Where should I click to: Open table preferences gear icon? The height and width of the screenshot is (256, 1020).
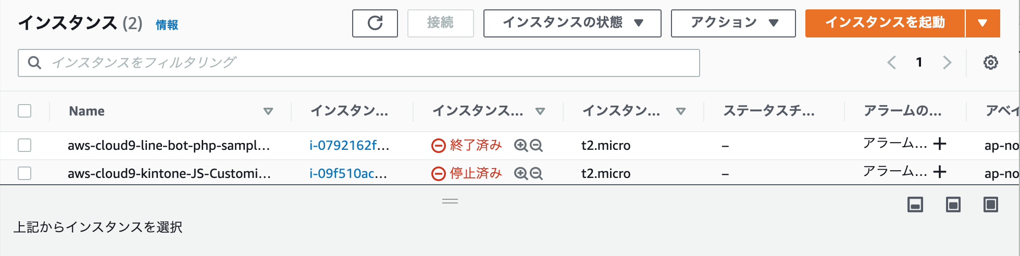990,62
